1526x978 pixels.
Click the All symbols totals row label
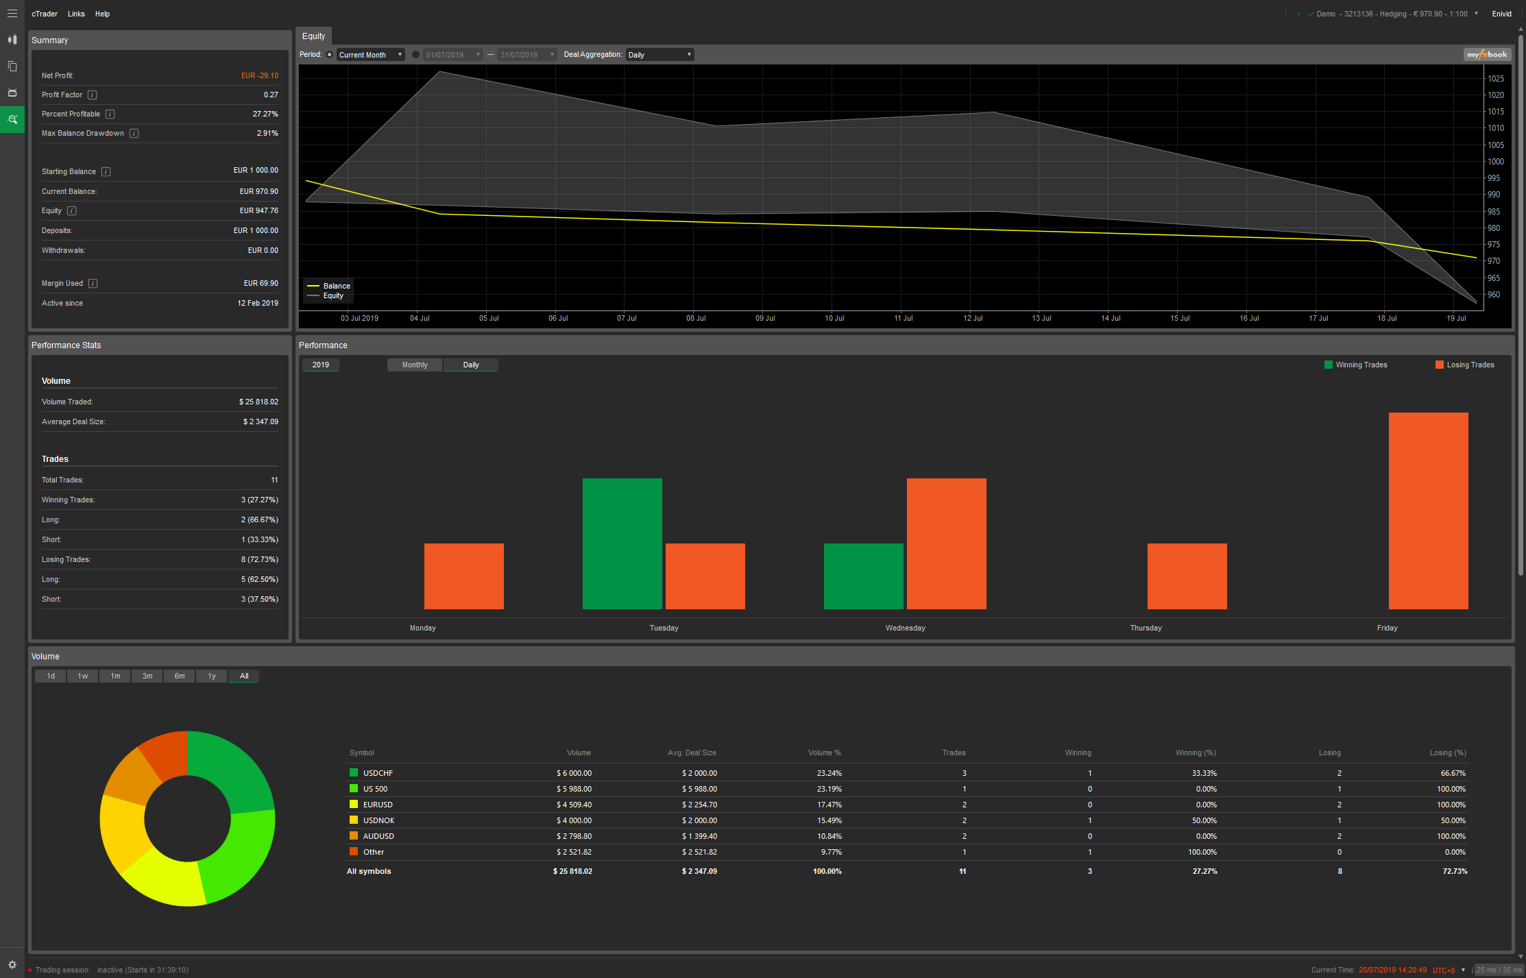point(369,871)
